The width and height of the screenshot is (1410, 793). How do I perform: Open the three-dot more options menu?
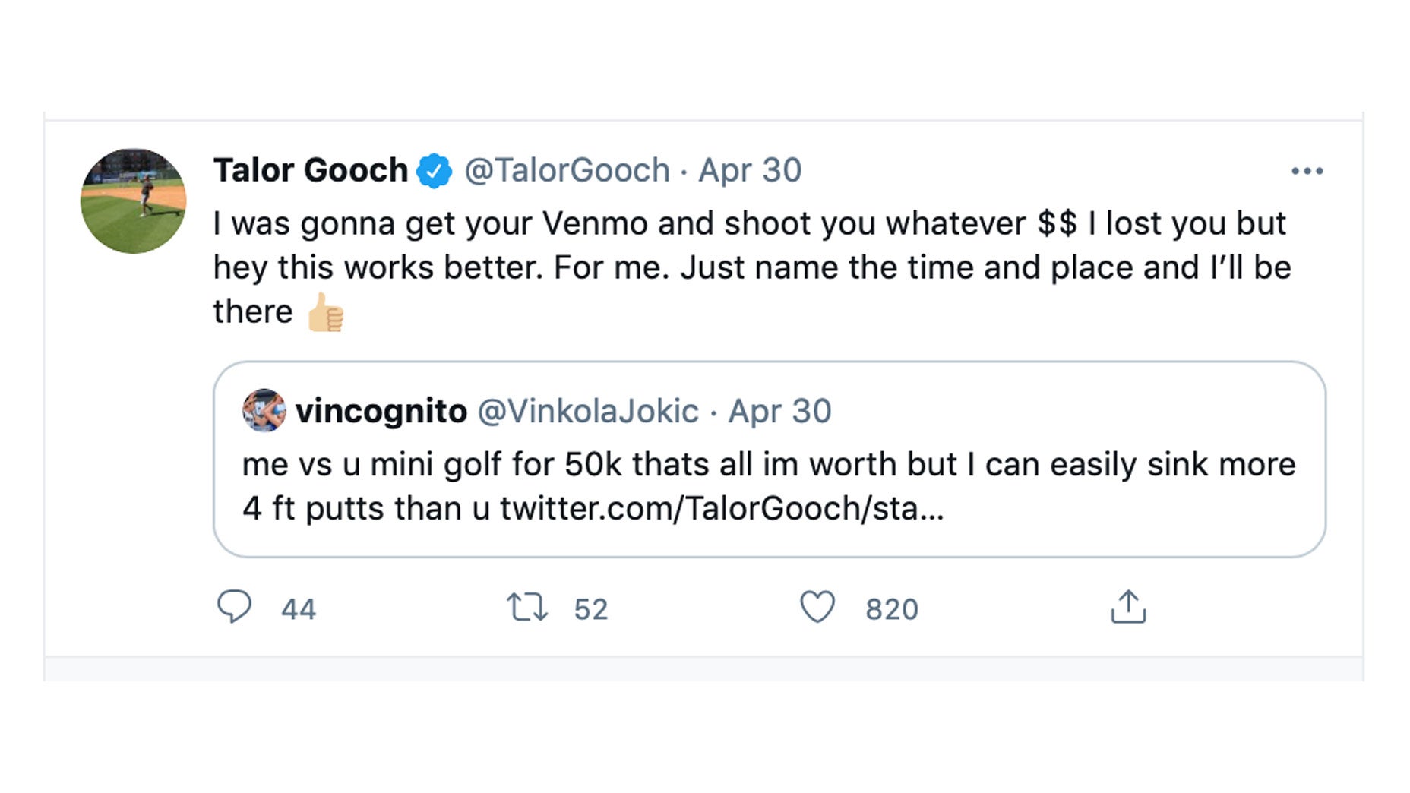click(1307, 172)
